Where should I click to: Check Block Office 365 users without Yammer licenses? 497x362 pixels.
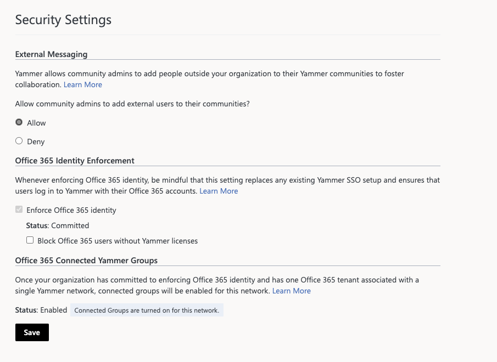tap(30, 240)
